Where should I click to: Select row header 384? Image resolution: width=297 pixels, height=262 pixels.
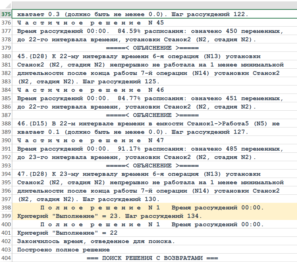point(6,90)
